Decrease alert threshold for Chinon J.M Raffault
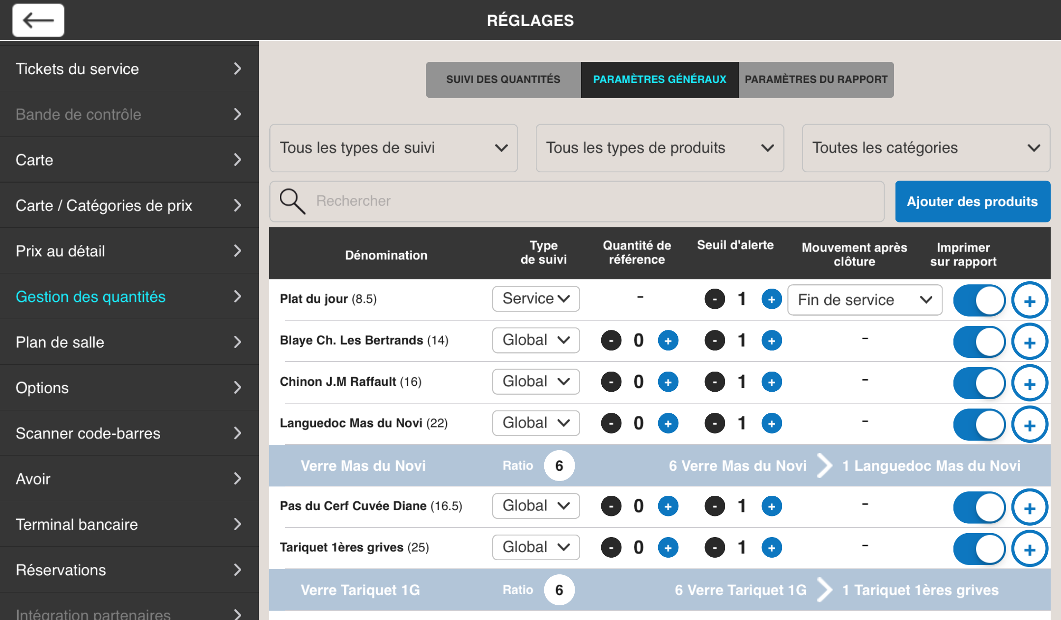 [715, 382]
